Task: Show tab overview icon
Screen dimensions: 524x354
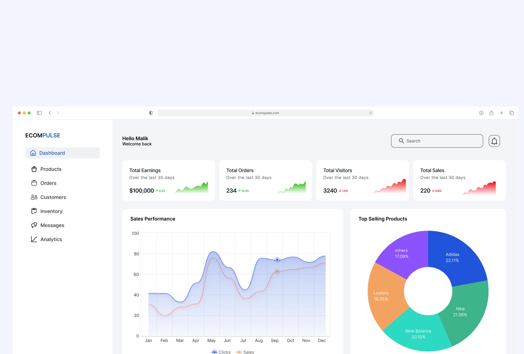Action: click(x=512, y=113)
